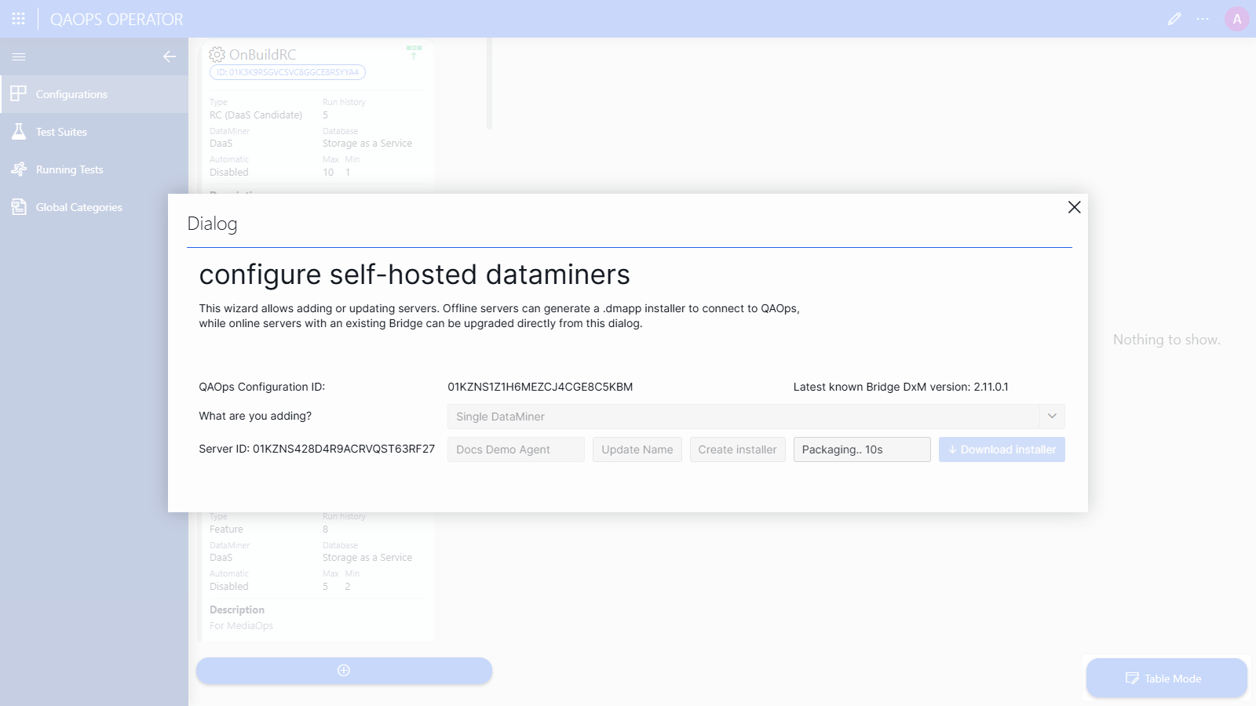Click the Packaging.. 10s status field
Image resolution: width=1256 pixels, height=706 pixels.
pyautogui.click(x=862, y=449)
